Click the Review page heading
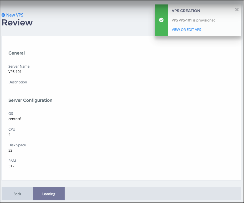Screen dimensions: 244x203 [17, 23]
